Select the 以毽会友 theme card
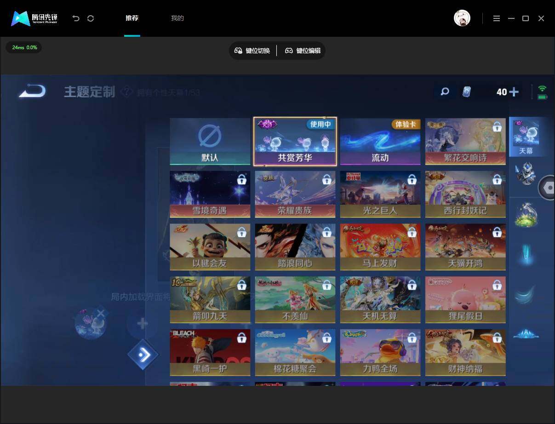555x424 pixels. (x=210, y=247)
